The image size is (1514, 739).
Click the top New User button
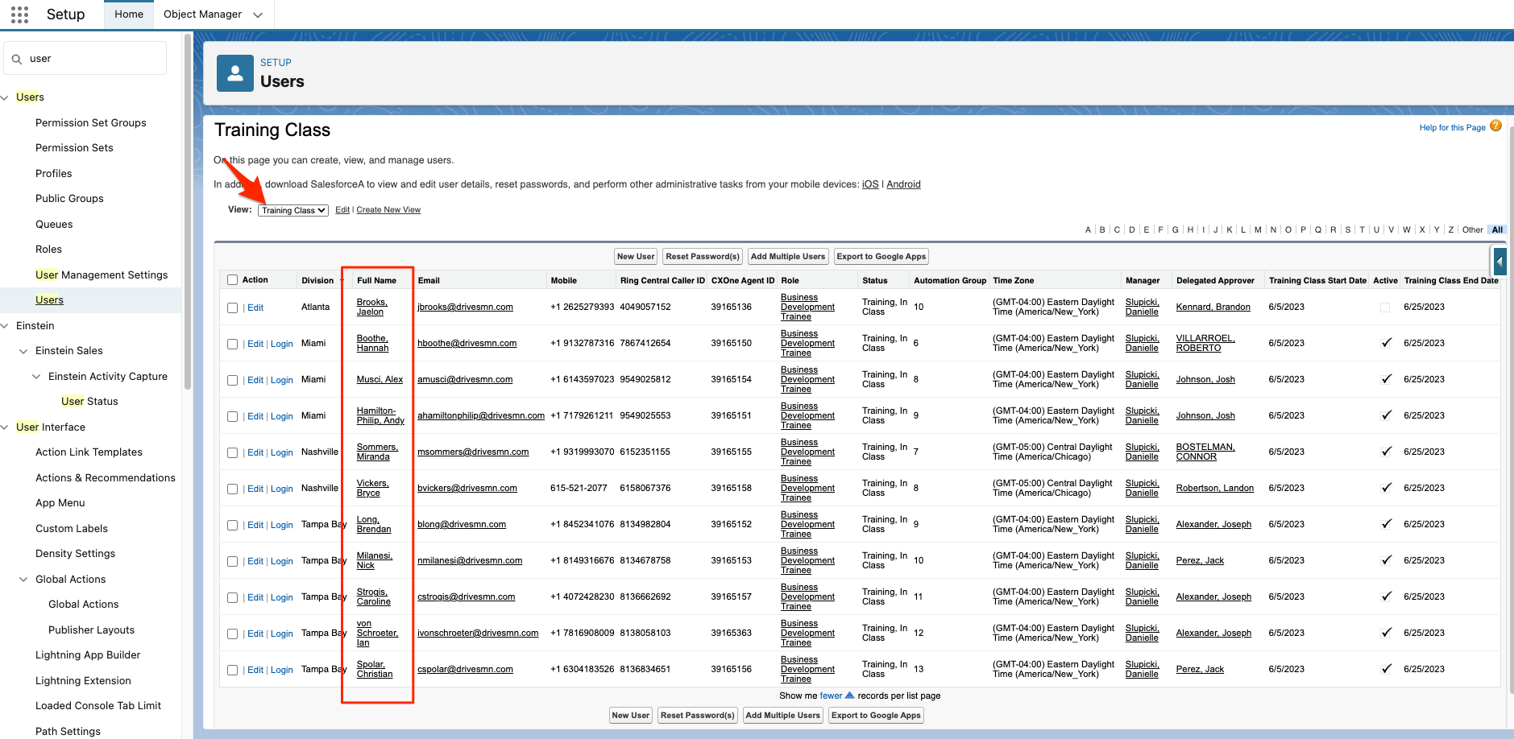coord(635,257)
